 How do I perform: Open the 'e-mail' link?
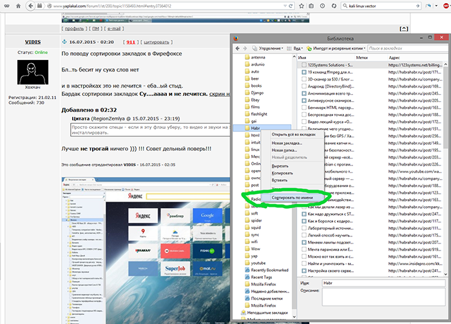click(x=114, y=29)
